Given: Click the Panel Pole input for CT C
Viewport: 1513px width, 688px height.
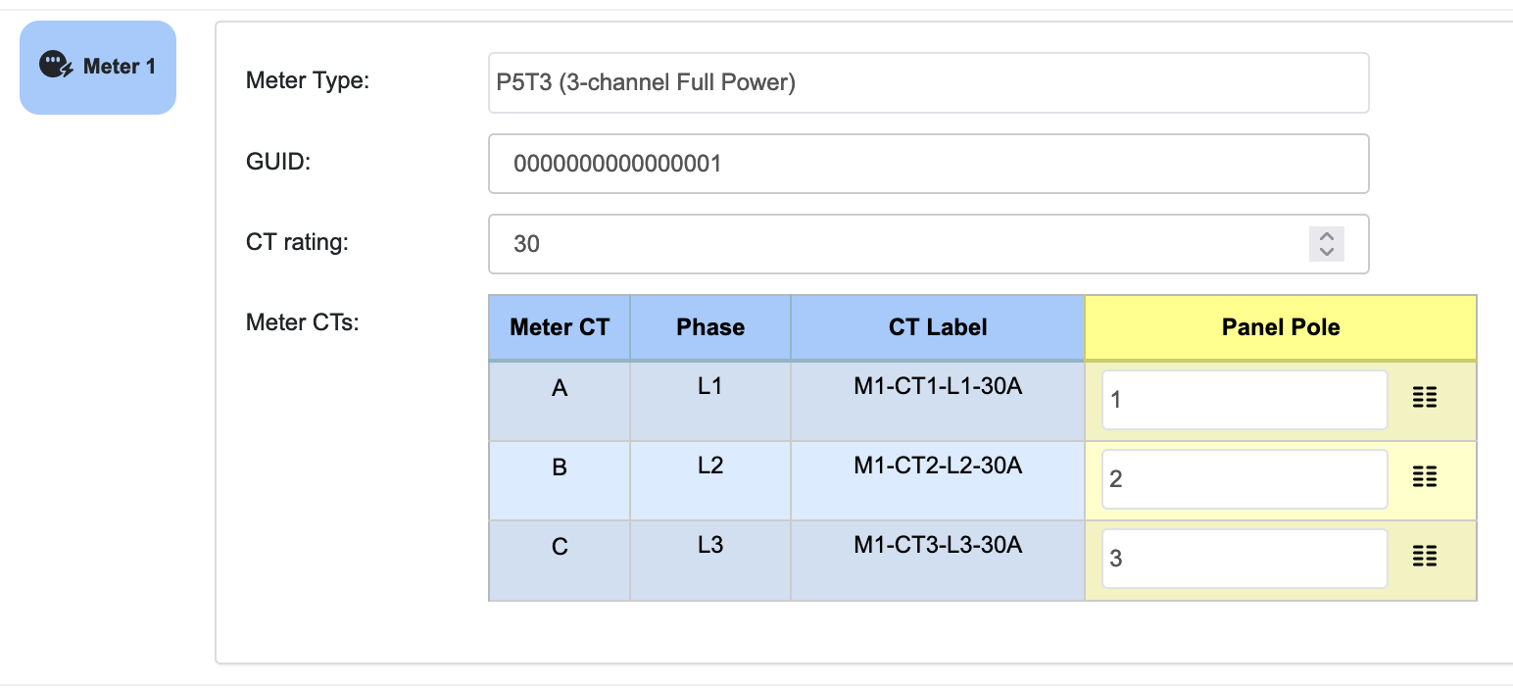Looking at the screenshot, I should click(x=1244, y=559).
